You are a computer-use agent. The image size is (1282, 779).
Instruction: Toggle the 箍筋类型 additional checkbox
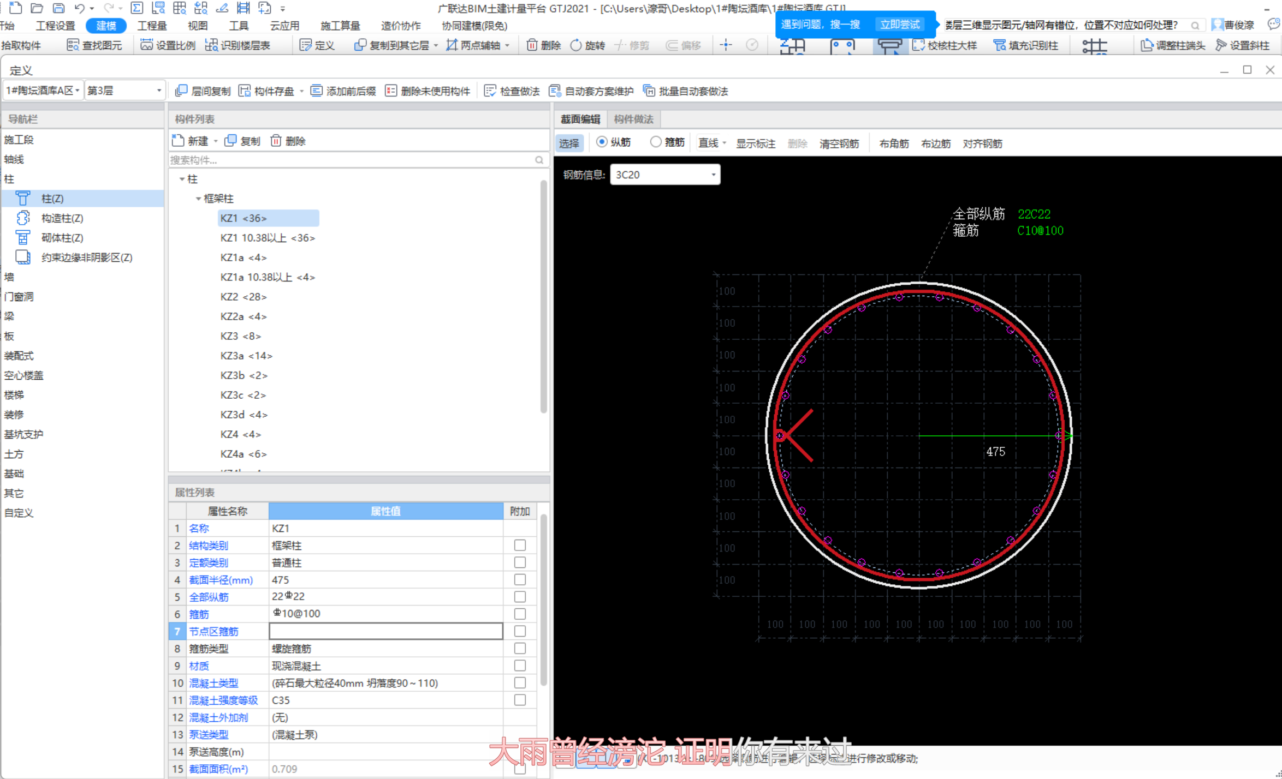pos(520,649)
